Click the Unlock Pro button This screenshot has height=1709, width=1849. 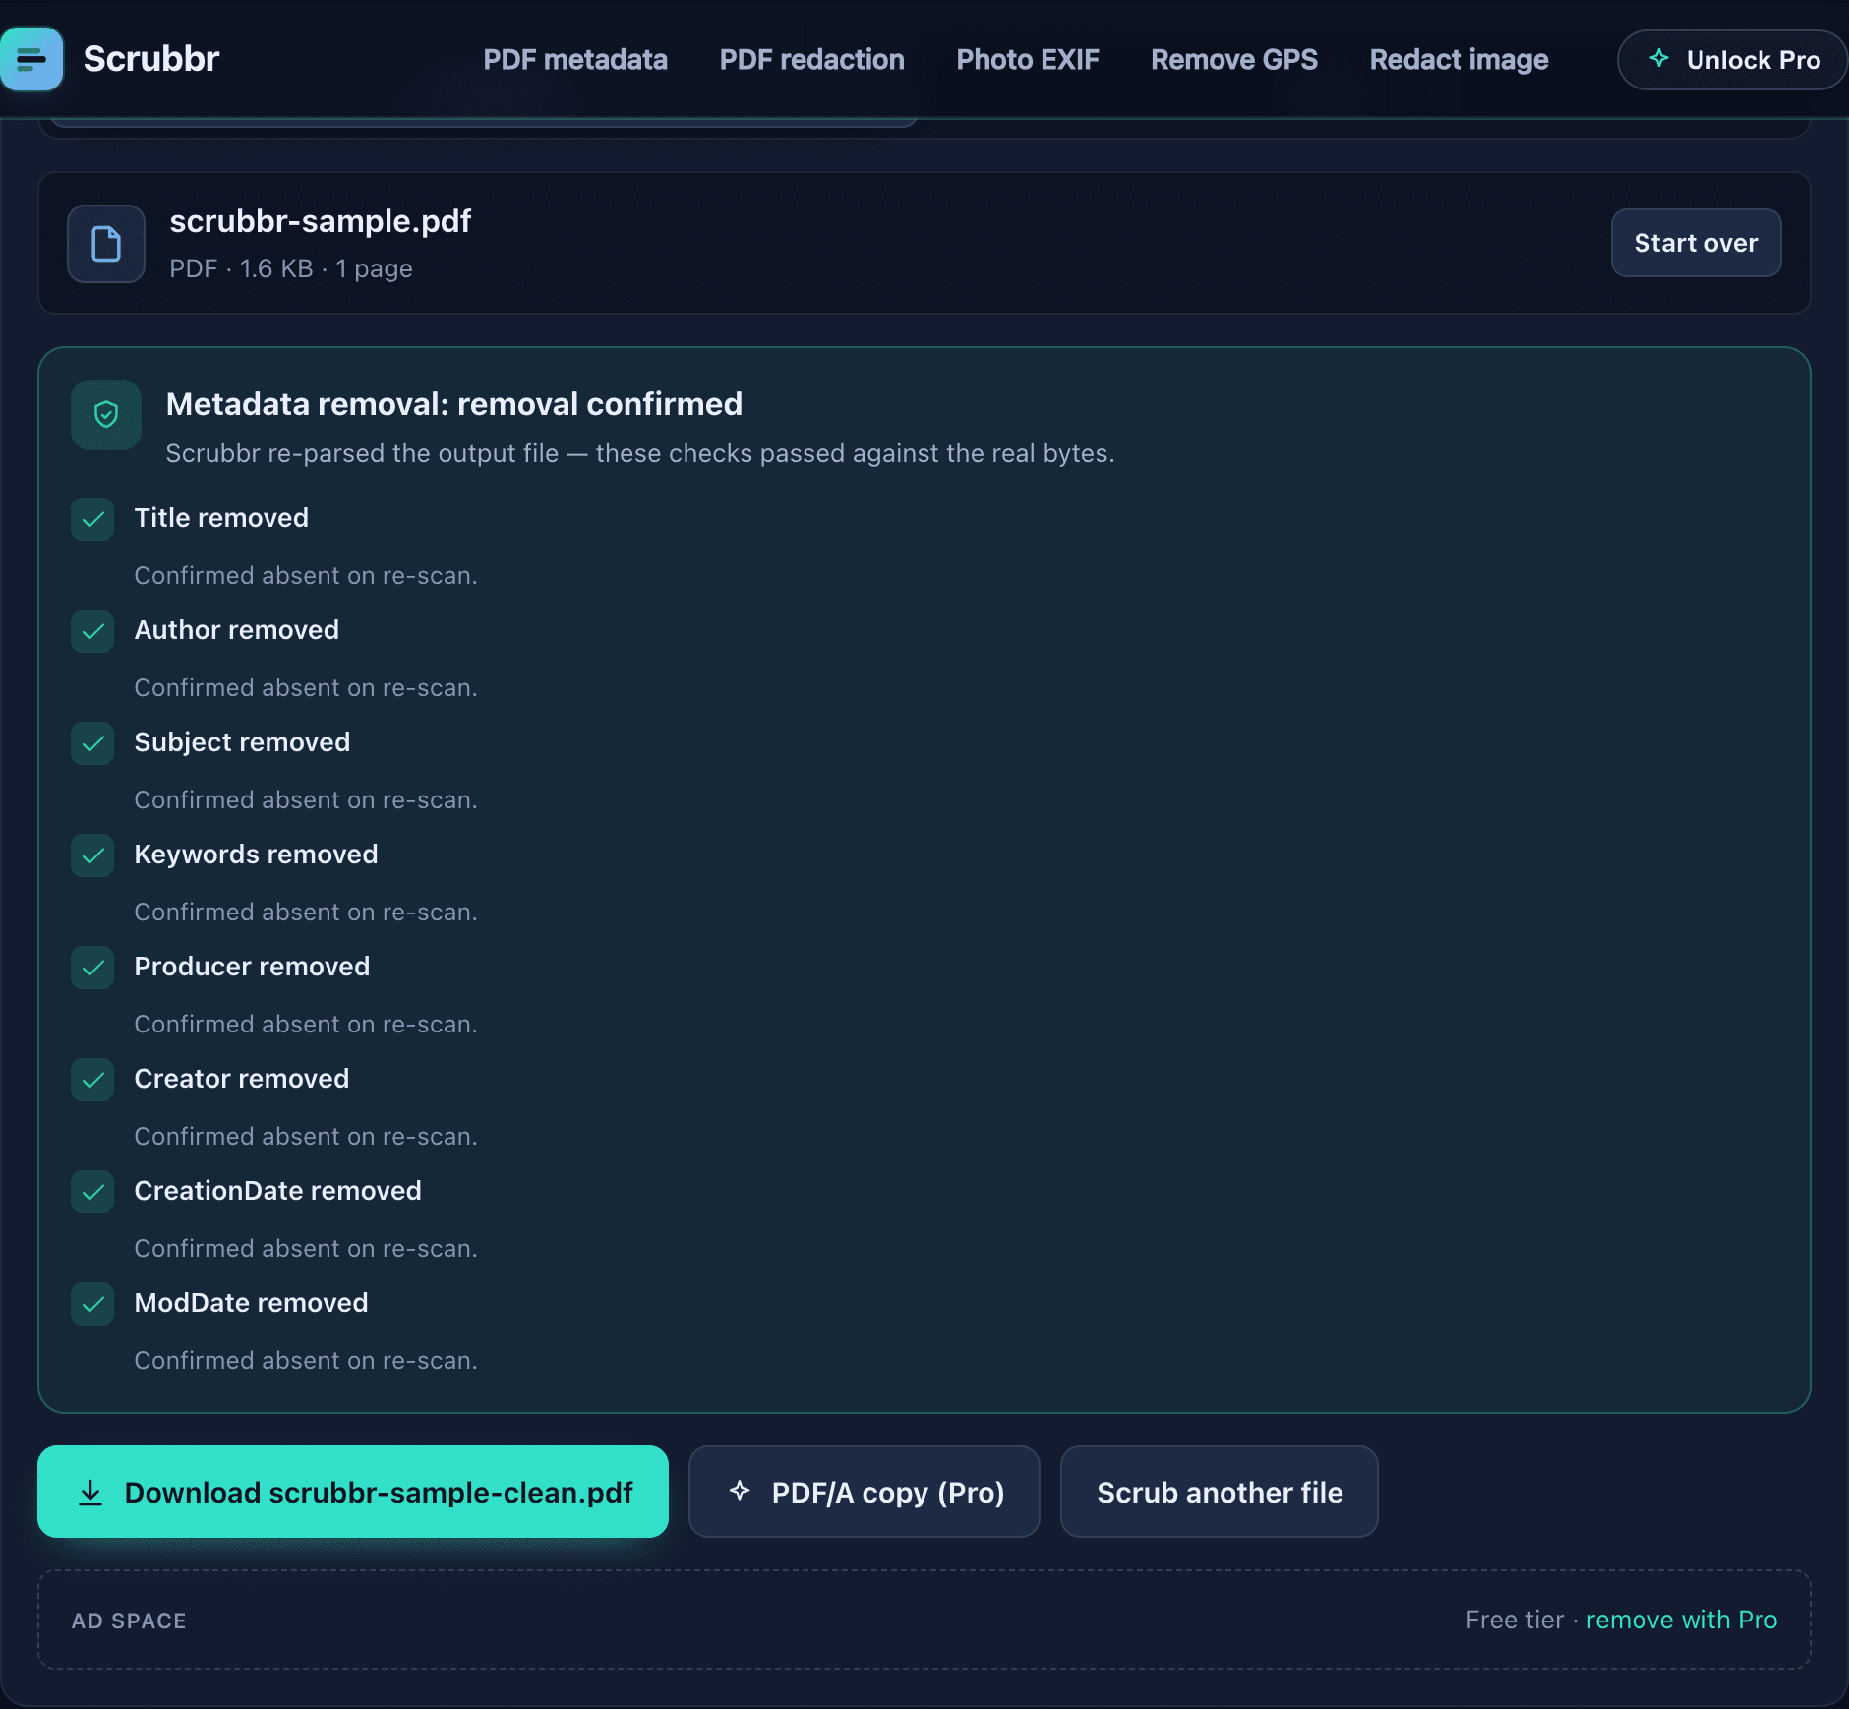[1732, 60]
